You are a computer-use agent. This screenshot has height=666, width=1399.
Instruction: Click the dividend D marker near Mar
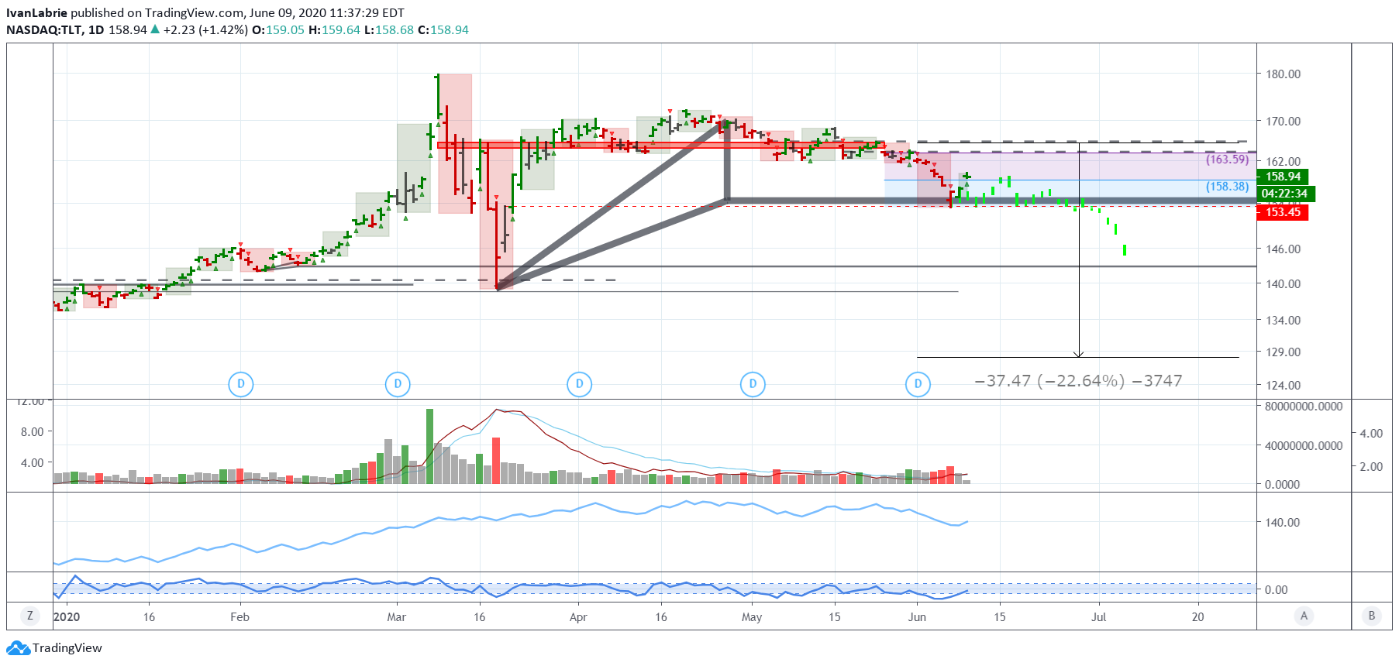(x=398, y=384)
